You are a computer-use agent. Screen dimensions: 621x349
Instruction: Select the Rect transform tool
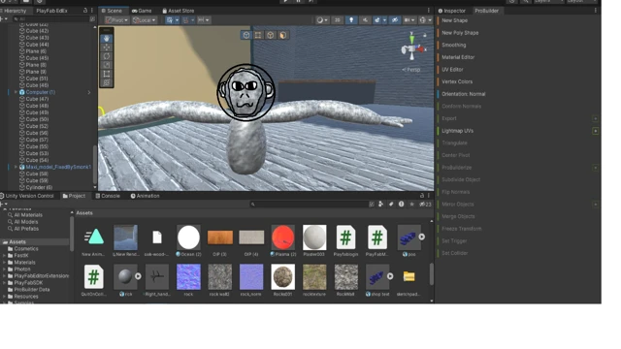point(107,74)
